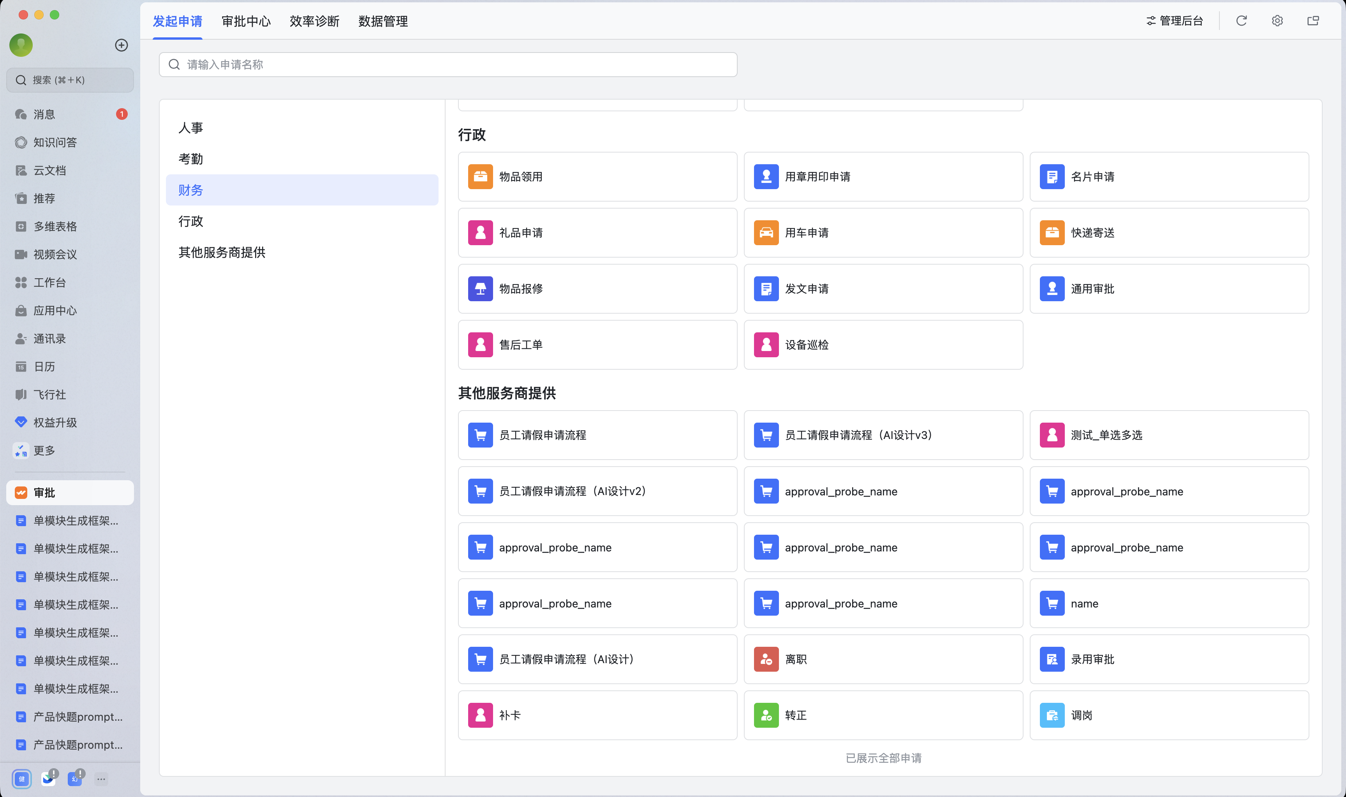Open 设备巡检 application card
Screen dimensions: 1346x797
(x=883, y=345)
